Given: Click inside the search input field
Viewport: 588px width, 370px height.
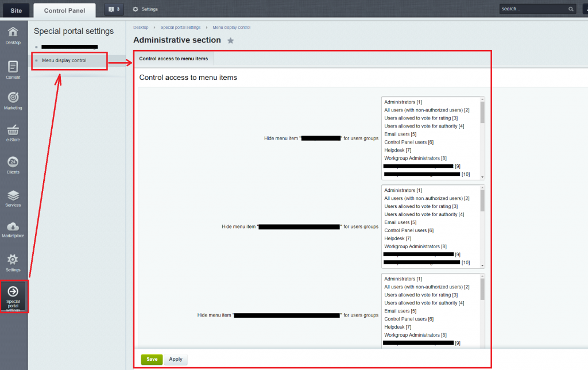Looking at the screenshot, I should pos(532,9).
